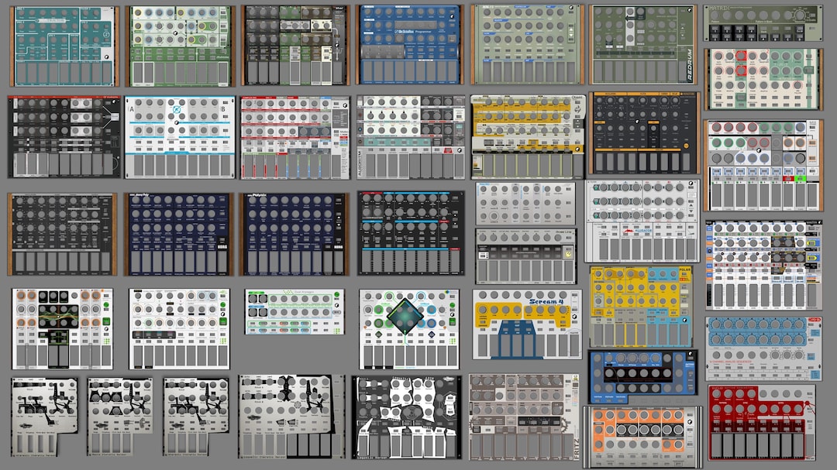This screenshot has height=470, width=837.
Task: Click the Polar logo on the yellow-blue device
Action: point(685,269)
